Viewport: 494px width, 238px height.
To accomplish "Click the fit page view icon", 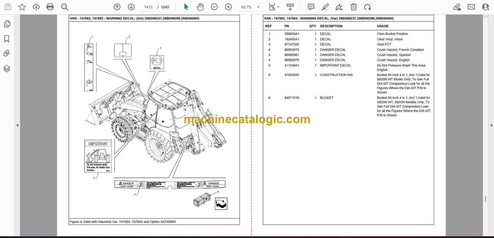I will 272,7.
